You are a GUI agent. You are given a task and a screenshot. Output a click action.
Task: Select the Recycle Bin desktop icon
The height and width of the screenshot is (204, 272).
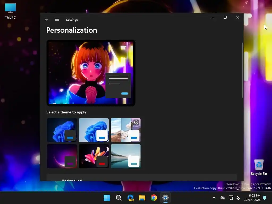pyautogui.click(x=259, y=167)
